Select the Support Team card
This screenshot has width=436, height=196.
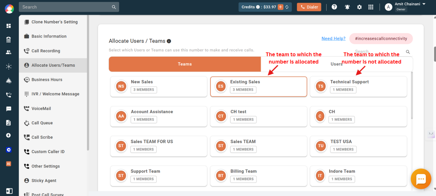pyautogui.click(x=159, y=176)
